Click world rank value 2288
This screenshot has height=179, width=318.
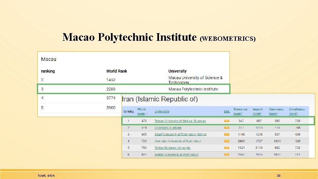(x=111, y=89)
